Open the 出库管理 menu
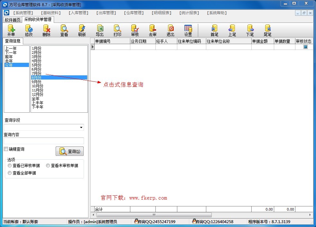The height and width of the screenshot is (227, 316). (106, 13)
